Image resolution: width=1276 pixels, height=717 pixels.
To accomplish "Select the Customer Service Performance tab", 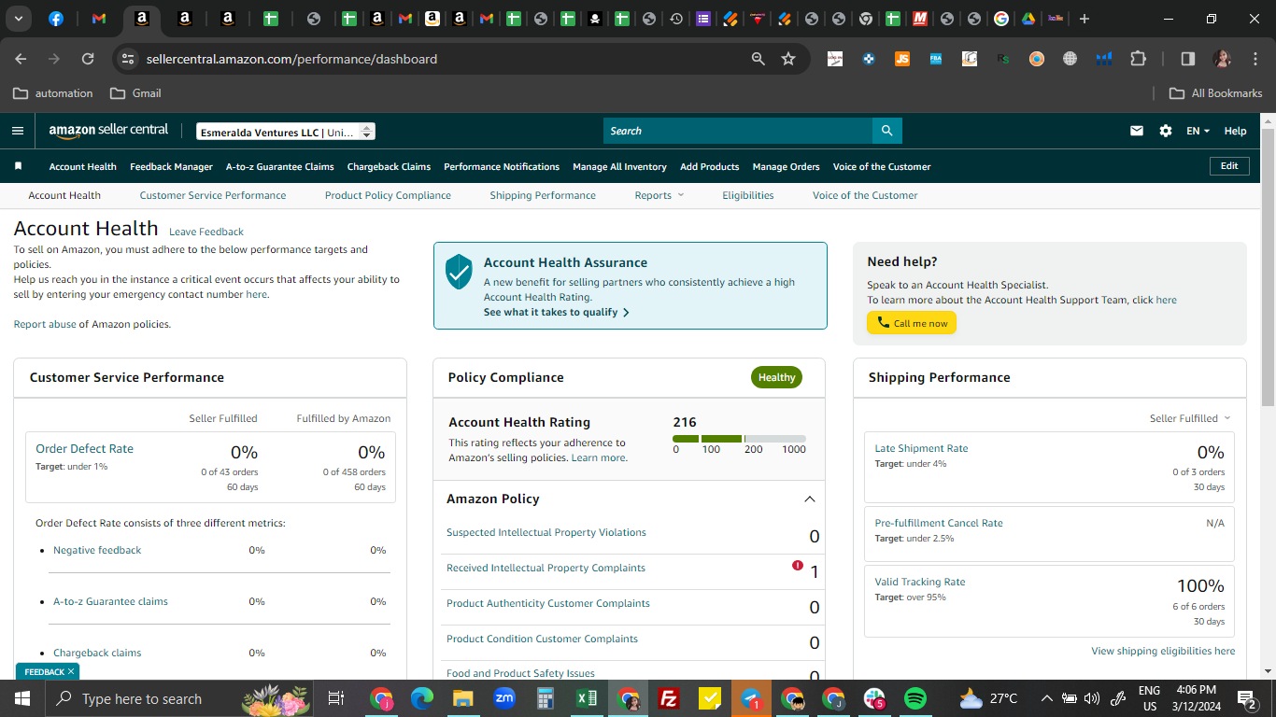I will (x=213, y=195).
